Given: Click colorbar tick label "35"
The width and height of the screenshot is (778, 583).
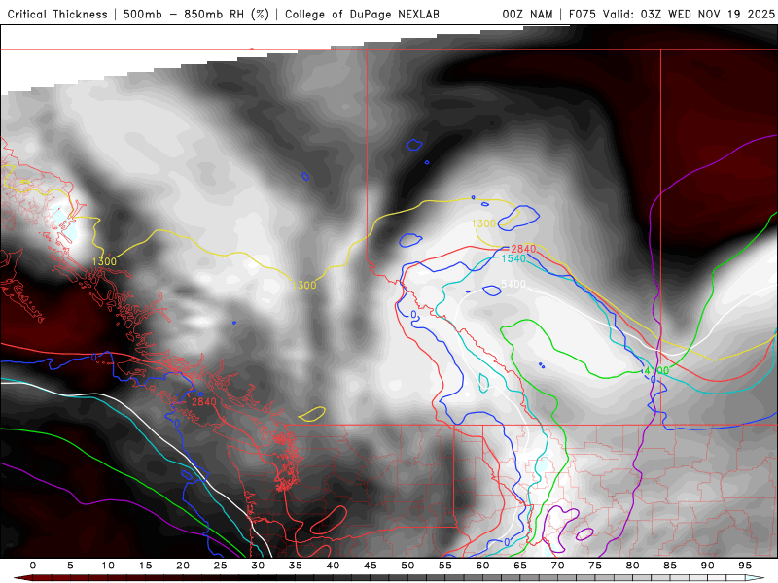Looking at the screenshot, I should [296, 566].
